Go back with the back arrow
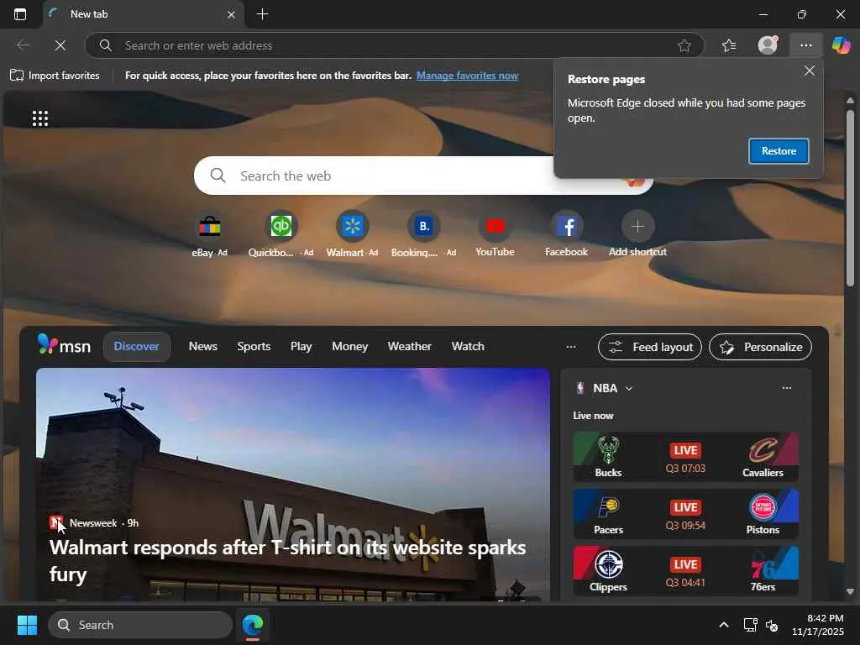Image resolution: width=860 pixels, height=645 pixels. pos(23,45)
